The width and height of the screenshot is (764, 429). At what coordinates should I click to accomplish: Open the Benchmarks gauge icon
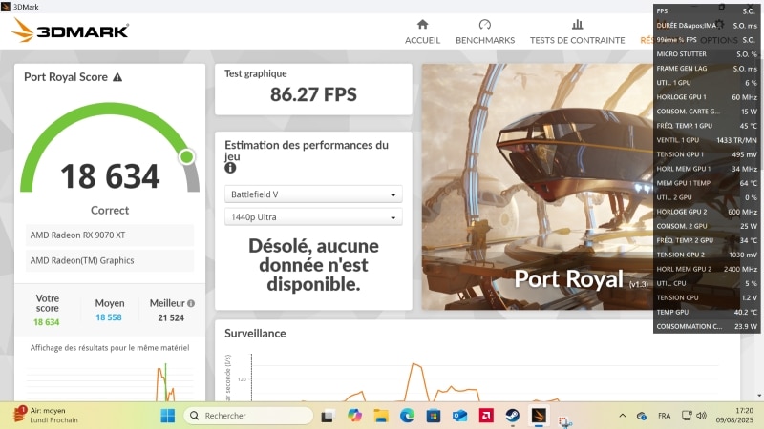tap(485, 25)
